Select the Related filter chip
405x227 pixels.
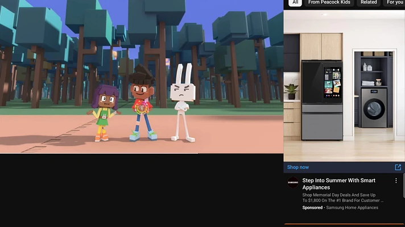369,3
